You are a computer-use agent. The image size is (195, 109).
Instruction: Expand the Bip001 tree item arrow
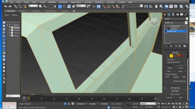pyautogui.click(x=7, y=25)
